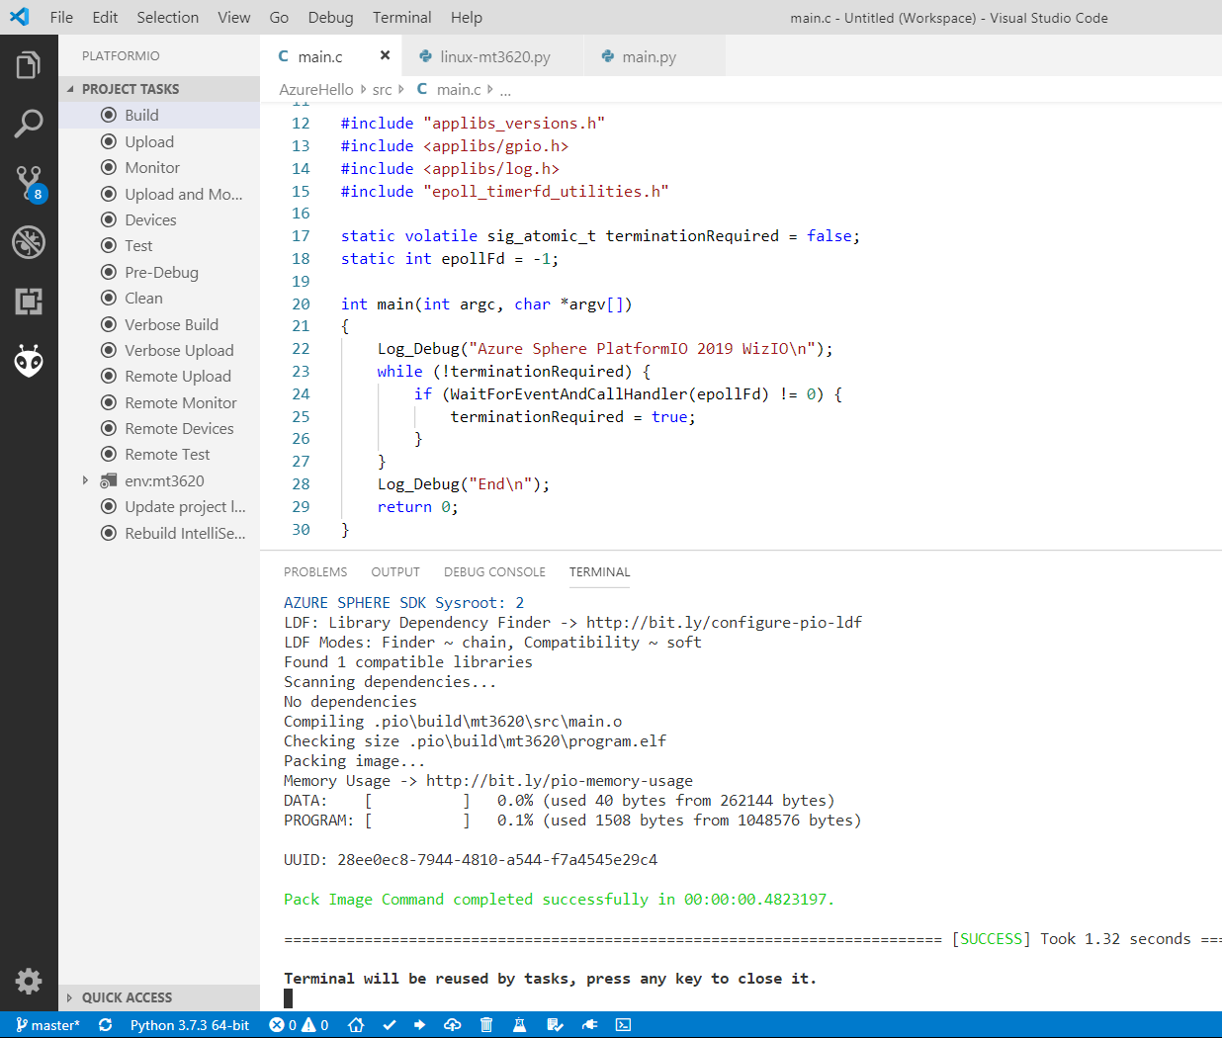Click main.c in the breadcrumb path

click(449, 89)
